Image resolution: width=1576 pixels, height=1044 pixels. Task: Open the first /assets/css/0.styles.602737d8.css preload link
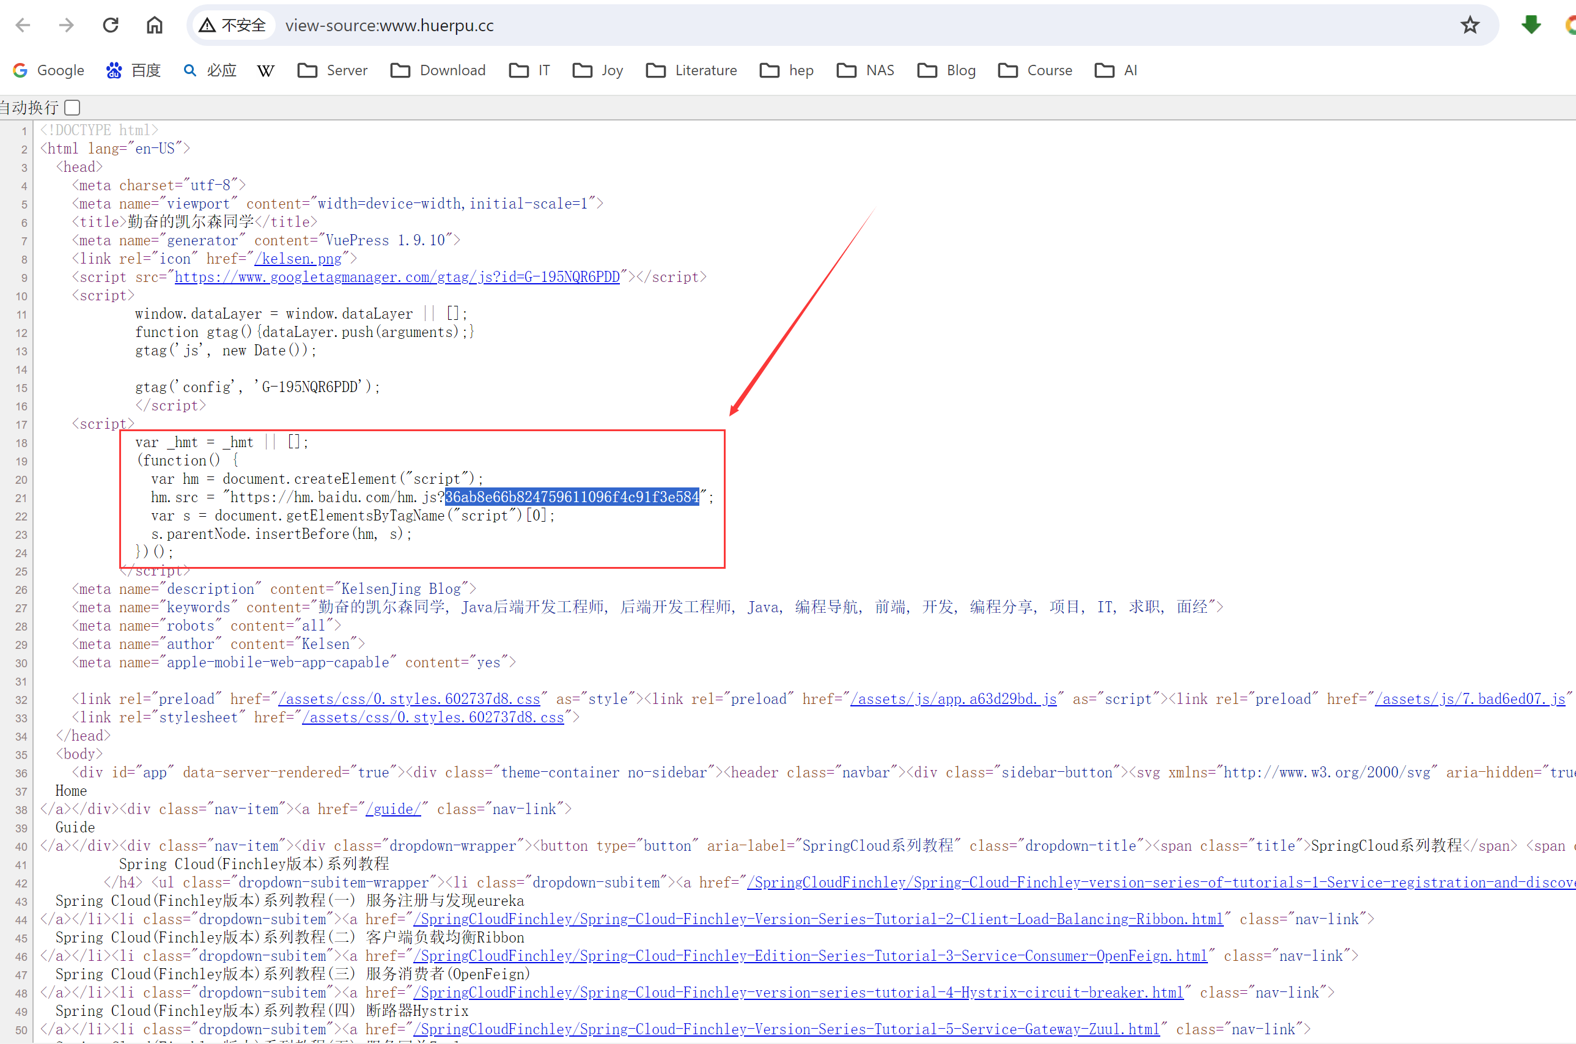(x=410, y=699)
